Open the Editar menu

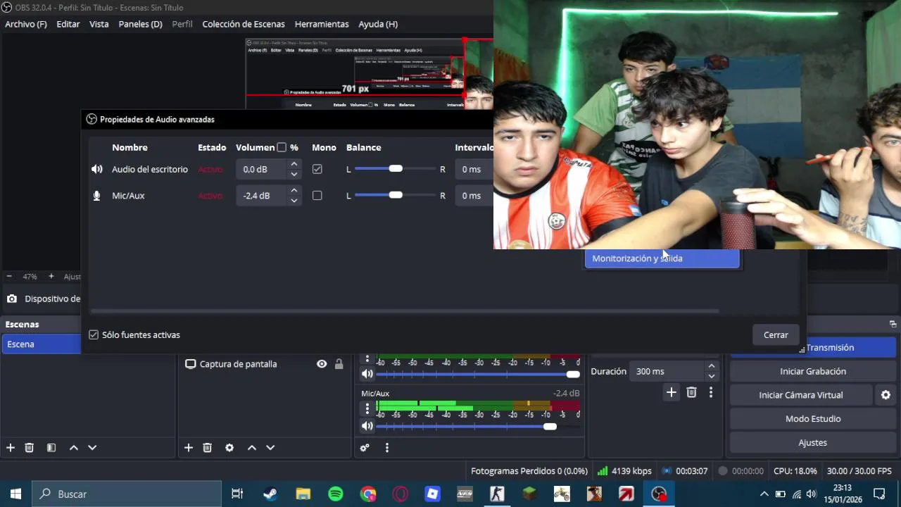point(68,24)
